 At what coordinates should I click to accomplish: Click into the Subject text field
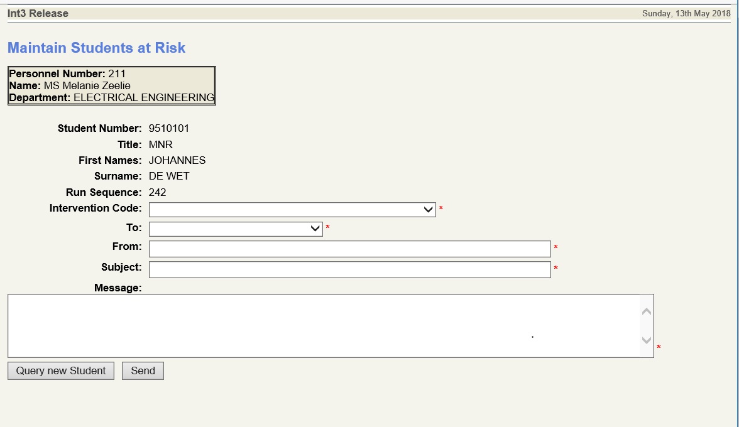click(x=349, y=269)
